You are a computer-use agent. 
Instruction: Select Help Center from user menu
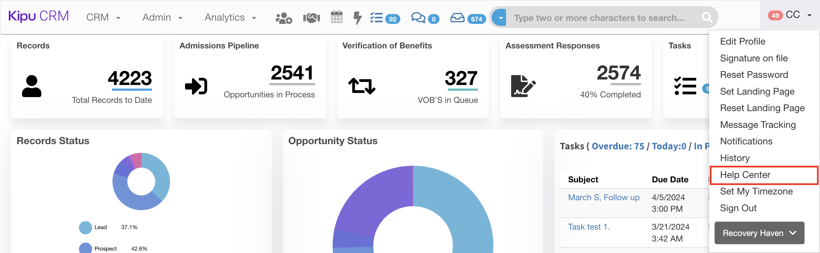click(745, 175)
